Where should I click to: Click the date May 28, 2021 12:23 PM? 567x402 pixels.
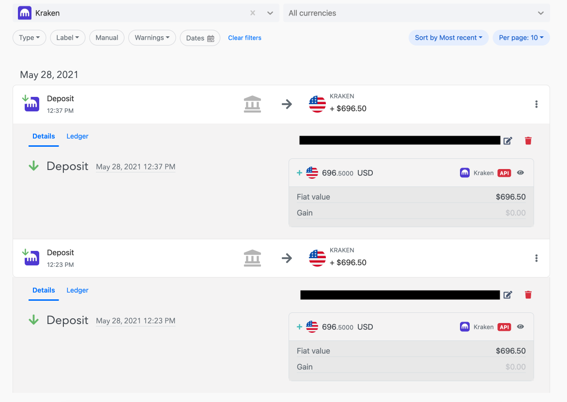(x=136, y=321)
